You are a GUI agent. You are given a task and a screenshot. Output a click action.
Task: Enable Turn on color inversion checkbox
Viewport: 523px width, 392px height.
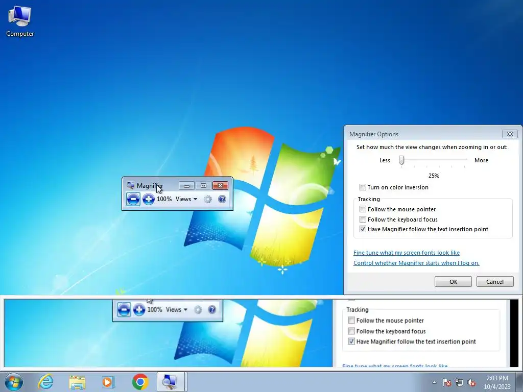[363, 187]
